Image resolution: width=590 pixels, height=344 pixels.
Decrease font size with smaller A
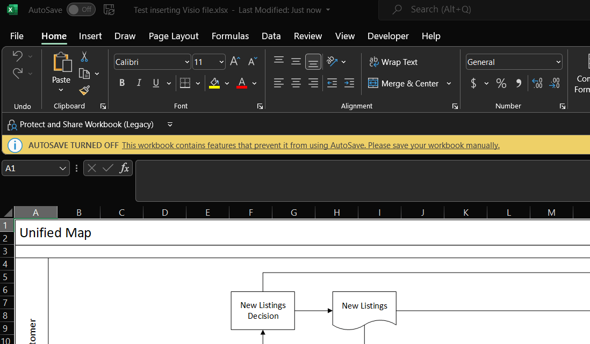[253, 61]
